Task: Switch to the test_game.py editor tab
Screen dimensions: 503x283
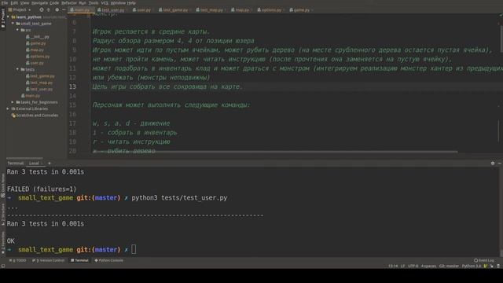Action: [x=174, y=10]
